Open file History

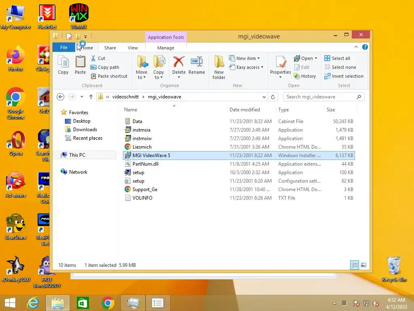pos(305,76)
